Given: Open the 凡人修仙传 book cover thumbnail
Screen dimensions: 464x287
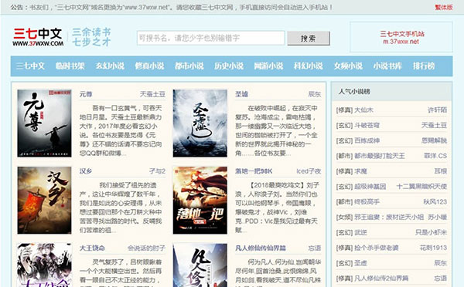Looking at the screenshot, I should click(200, 265).
